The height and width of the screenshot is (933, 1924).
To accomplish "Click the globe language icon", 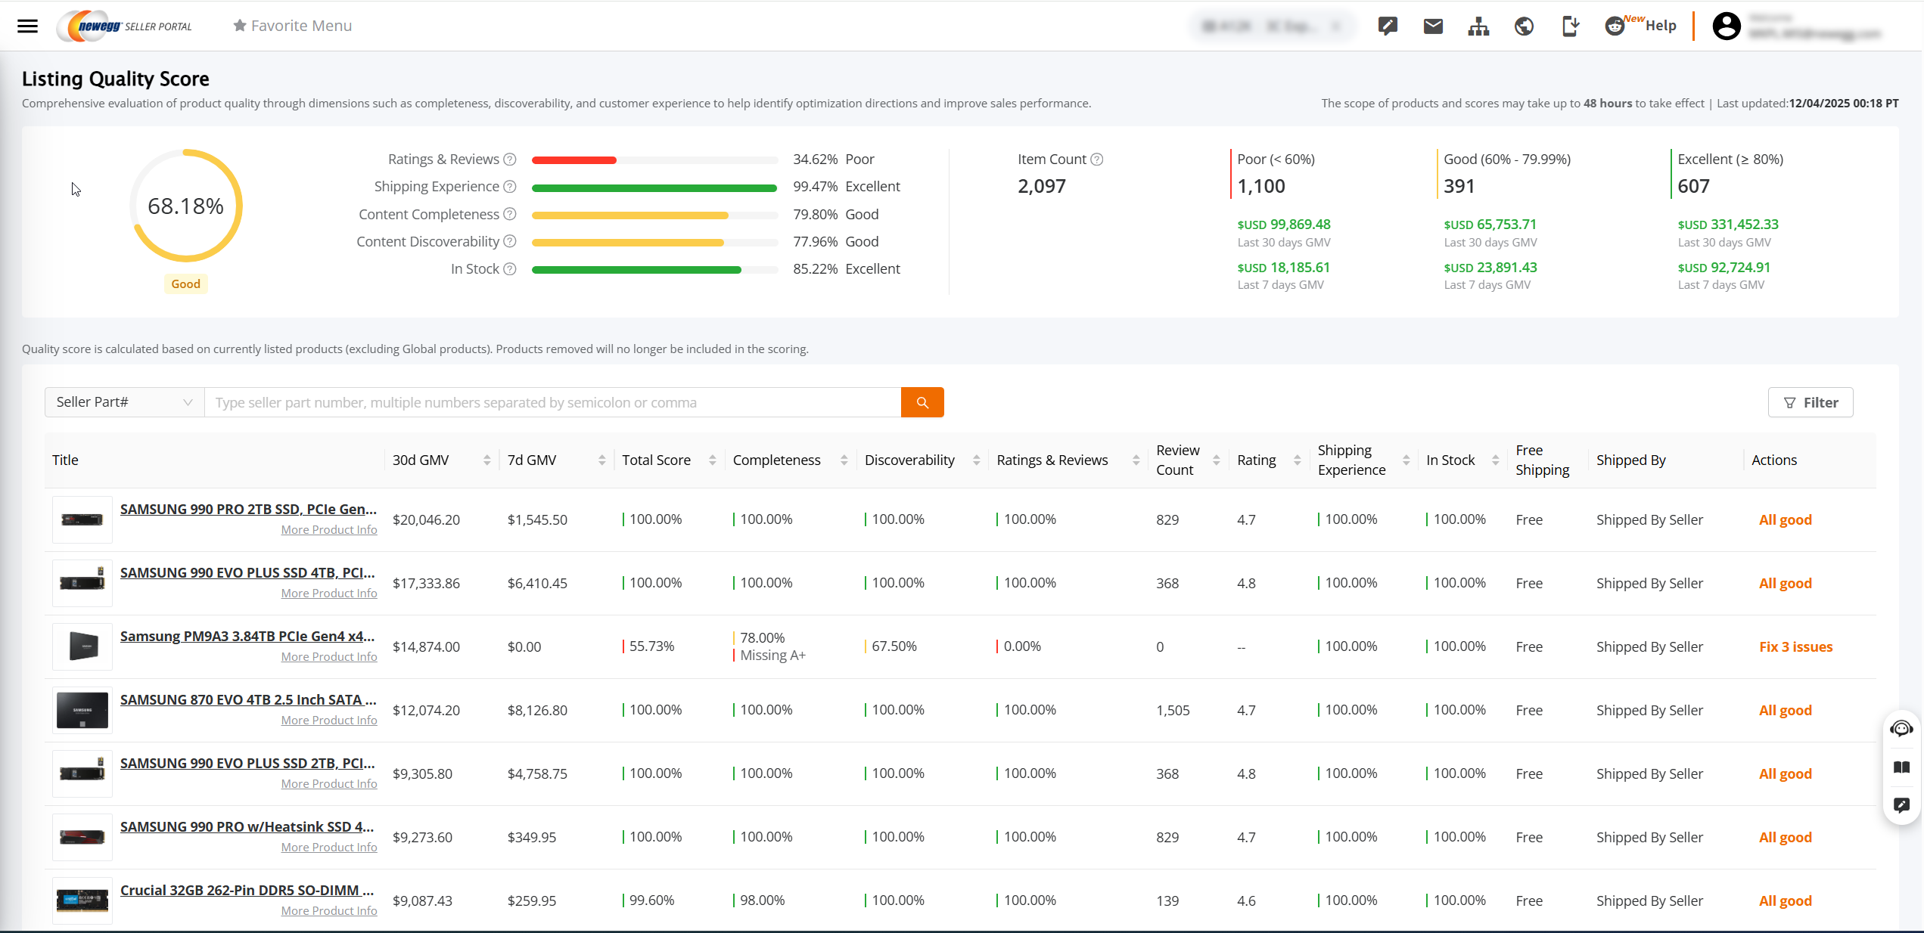I will [1524, 26].
